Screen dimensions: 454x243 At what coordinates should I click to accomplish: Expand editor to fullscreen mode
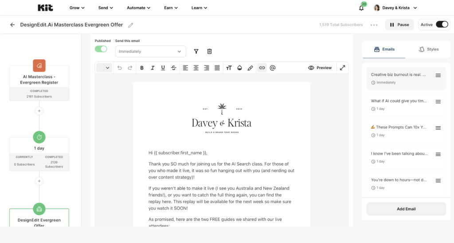click(342, 68)
